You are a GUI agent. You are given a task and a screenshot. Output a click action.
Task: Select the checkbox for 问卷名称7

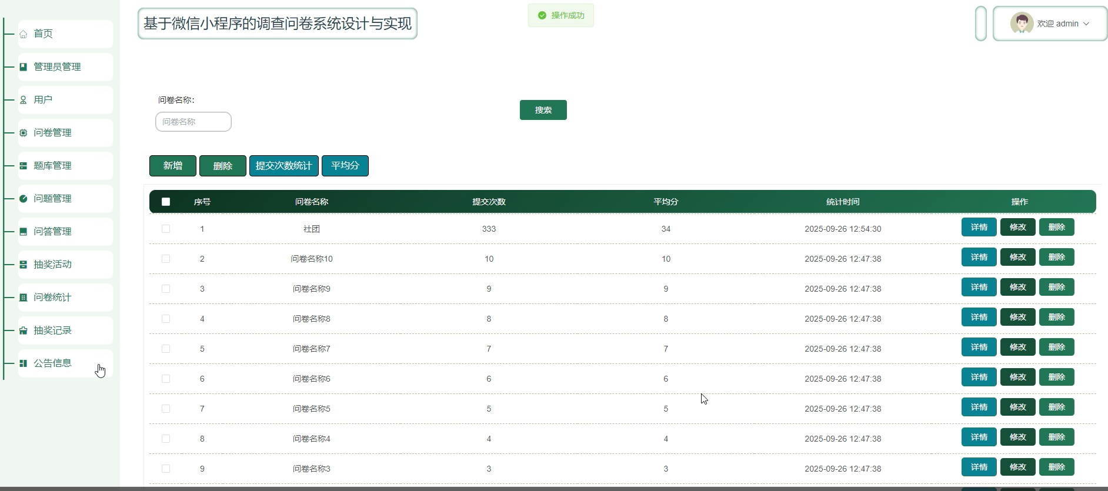click(x=166, y=349)
